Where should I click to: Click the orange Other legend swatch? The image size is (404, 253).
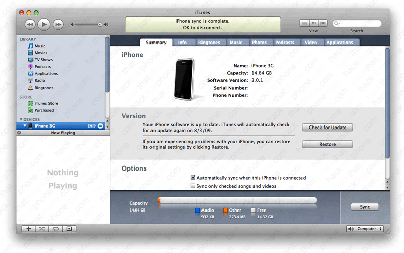(x=225, y=210)
